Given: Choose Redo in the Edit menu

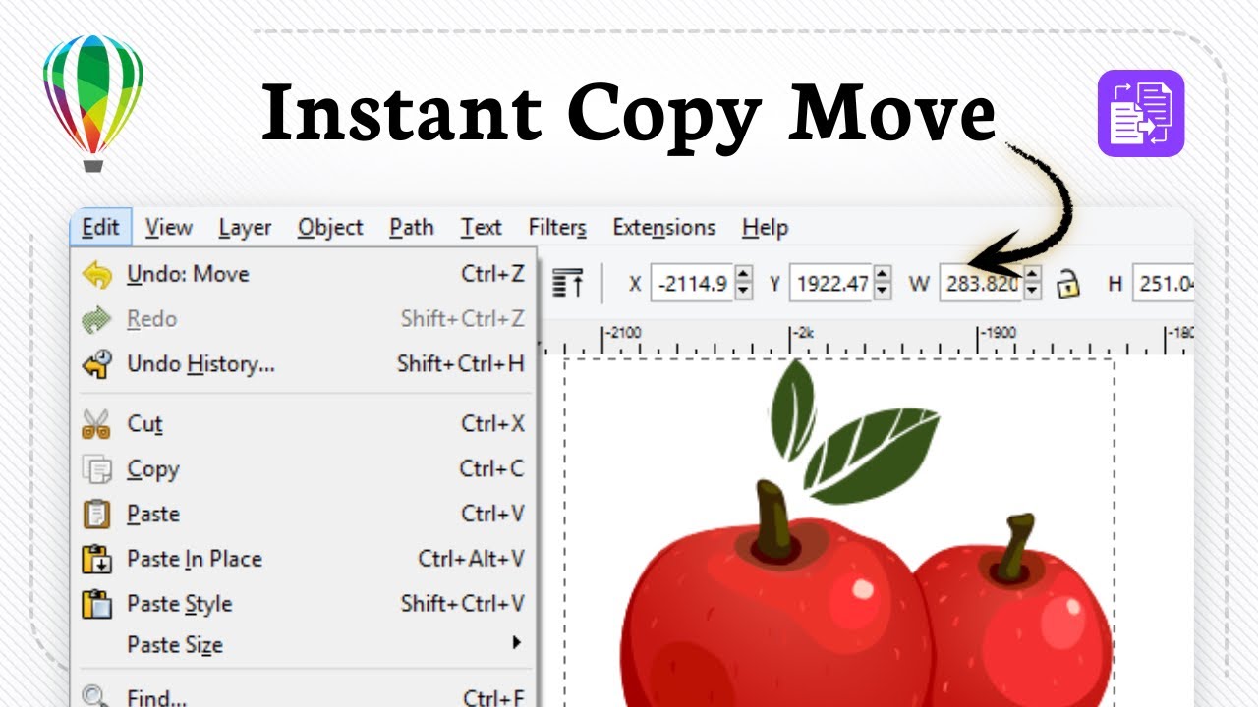Looking at the screenshot, I should (304, 319).
